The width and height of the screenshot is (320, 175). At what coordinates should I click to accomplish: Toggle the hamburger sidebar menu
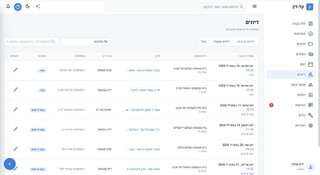click(254, 7)
